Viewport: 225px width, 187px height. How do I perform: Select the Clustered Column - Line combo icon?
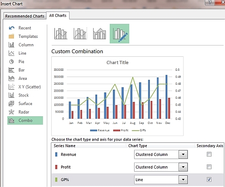pos(61,34)
